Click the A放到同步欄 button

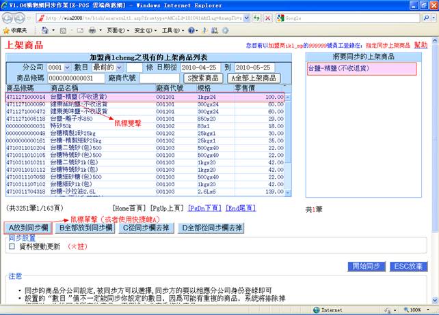pos(28,228)
